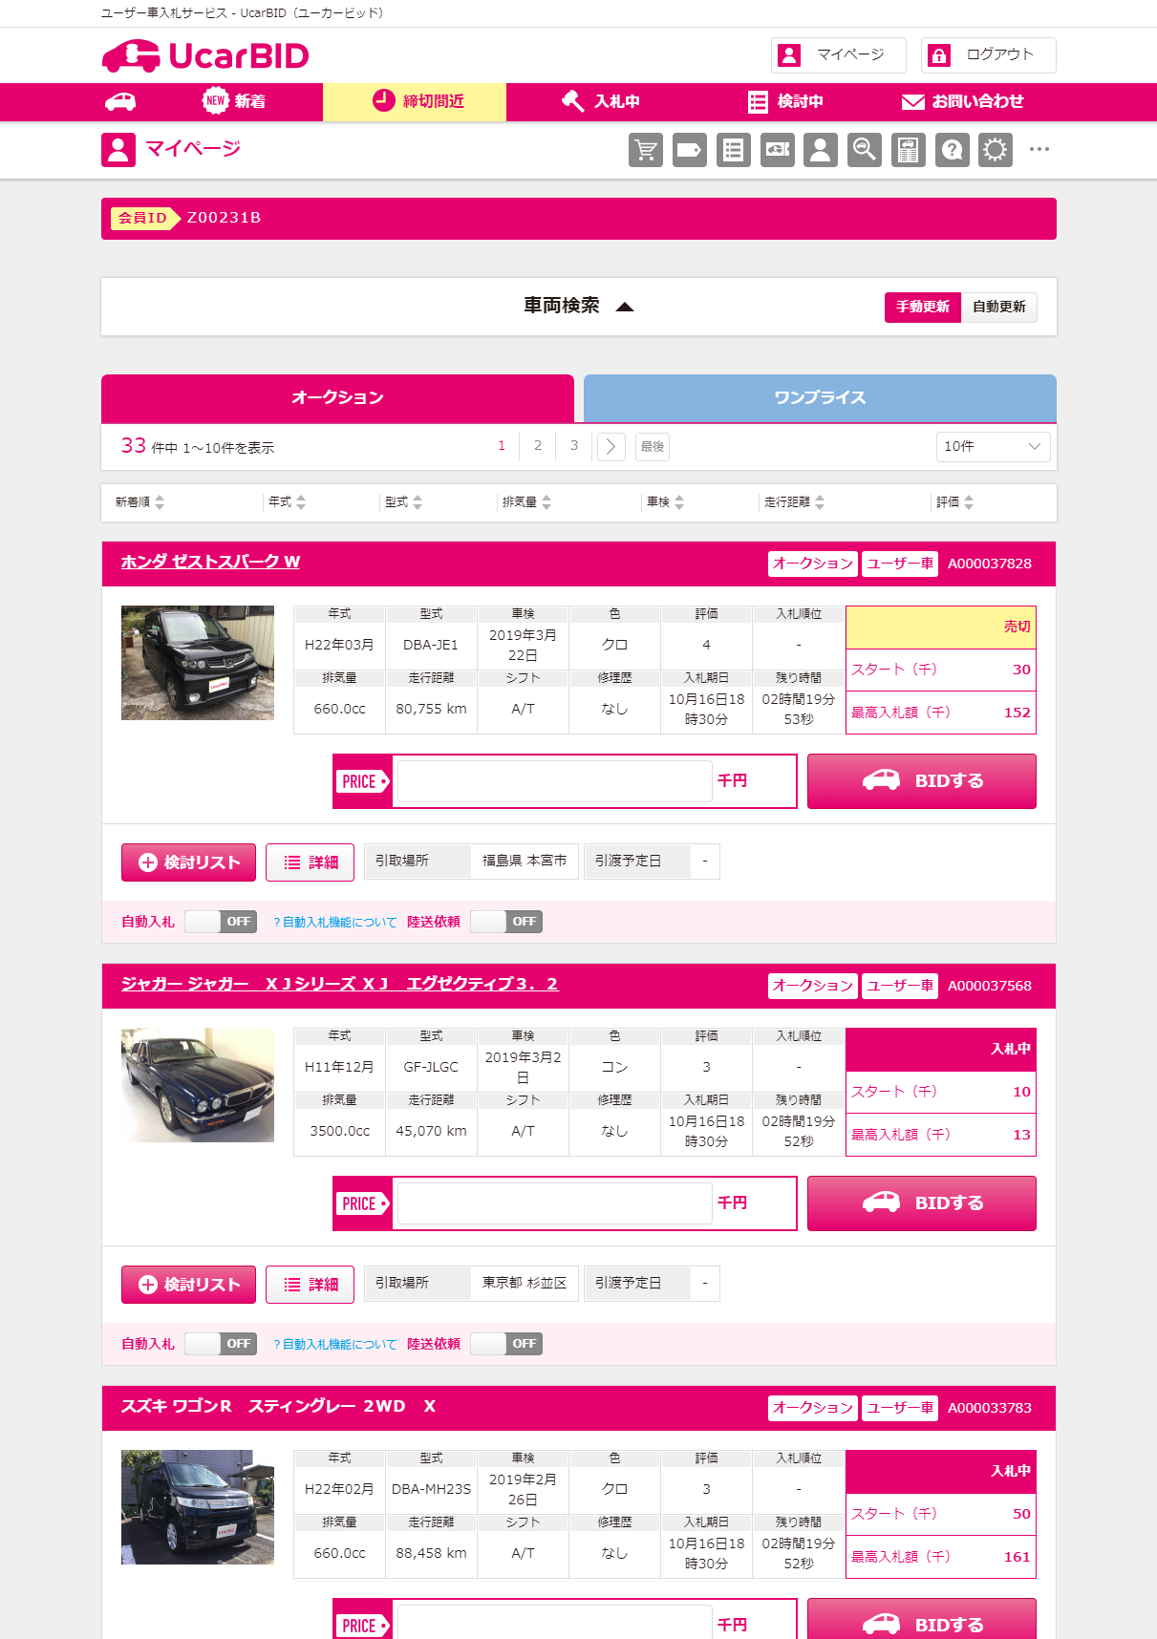Go to results page 3
Image resolution: width=1157 pixels, height=1639 pixels.
[574, 446]
